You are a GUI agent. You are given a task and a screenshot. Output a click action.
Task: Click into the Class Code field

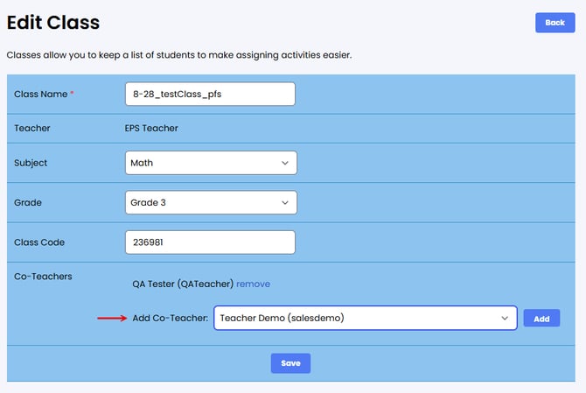210,242
